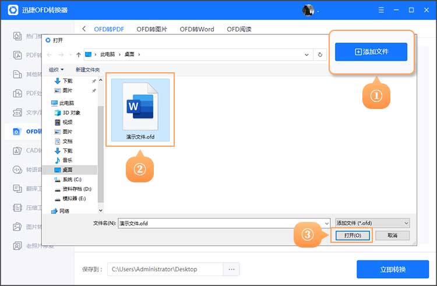Select 下载 in quick access list
437x286 pixels.
click(x=64, y=81)
